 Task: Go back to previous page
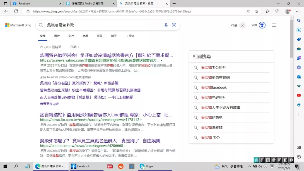tap(6, 11)
